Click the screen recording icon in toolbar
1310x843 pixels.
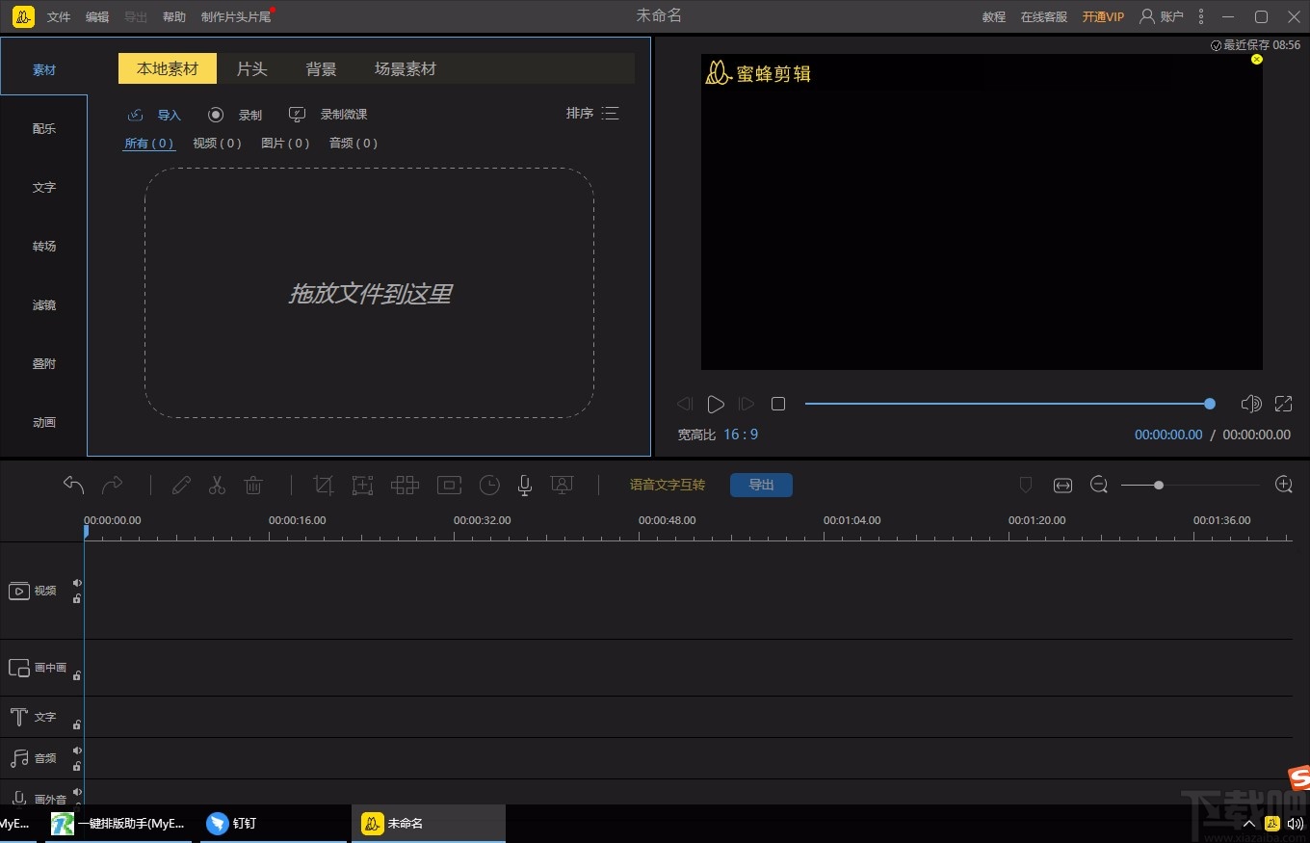coord(562,486)
